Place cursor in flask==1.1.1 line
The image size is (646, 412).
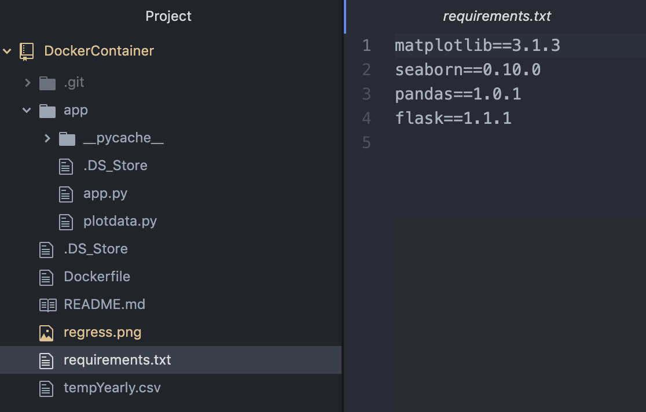coord(453,118)
